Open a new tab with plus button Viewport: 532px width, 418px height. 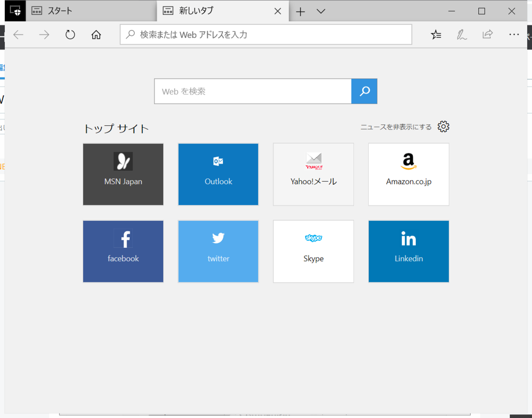pyautogui.click(x=301, y=12)
